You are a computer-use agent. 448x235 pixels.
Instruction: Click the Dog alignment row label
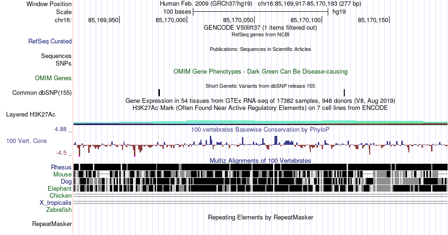pos(66,182)
